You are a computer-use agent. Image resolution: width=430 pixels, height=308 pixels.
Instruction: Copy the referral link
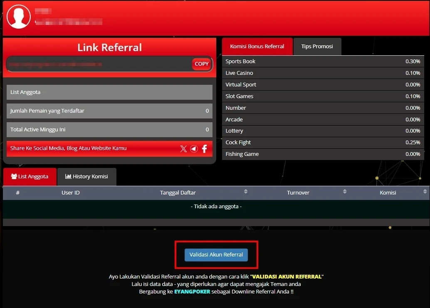coord(202,64)
